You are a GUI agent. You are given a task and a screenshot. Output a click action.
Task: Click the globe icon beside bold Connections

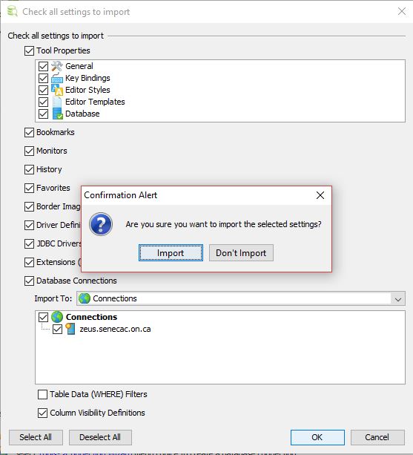coord(57,317)
